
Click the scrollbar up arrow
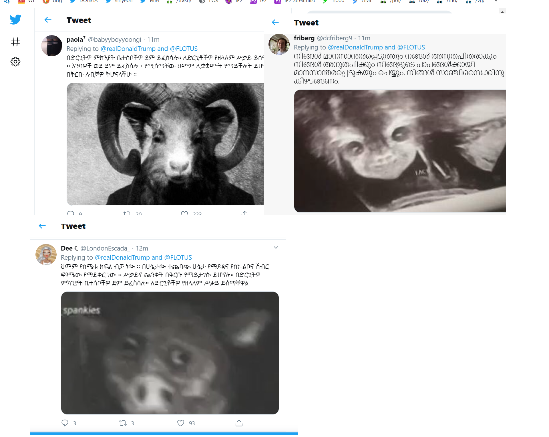click(502, 12)
